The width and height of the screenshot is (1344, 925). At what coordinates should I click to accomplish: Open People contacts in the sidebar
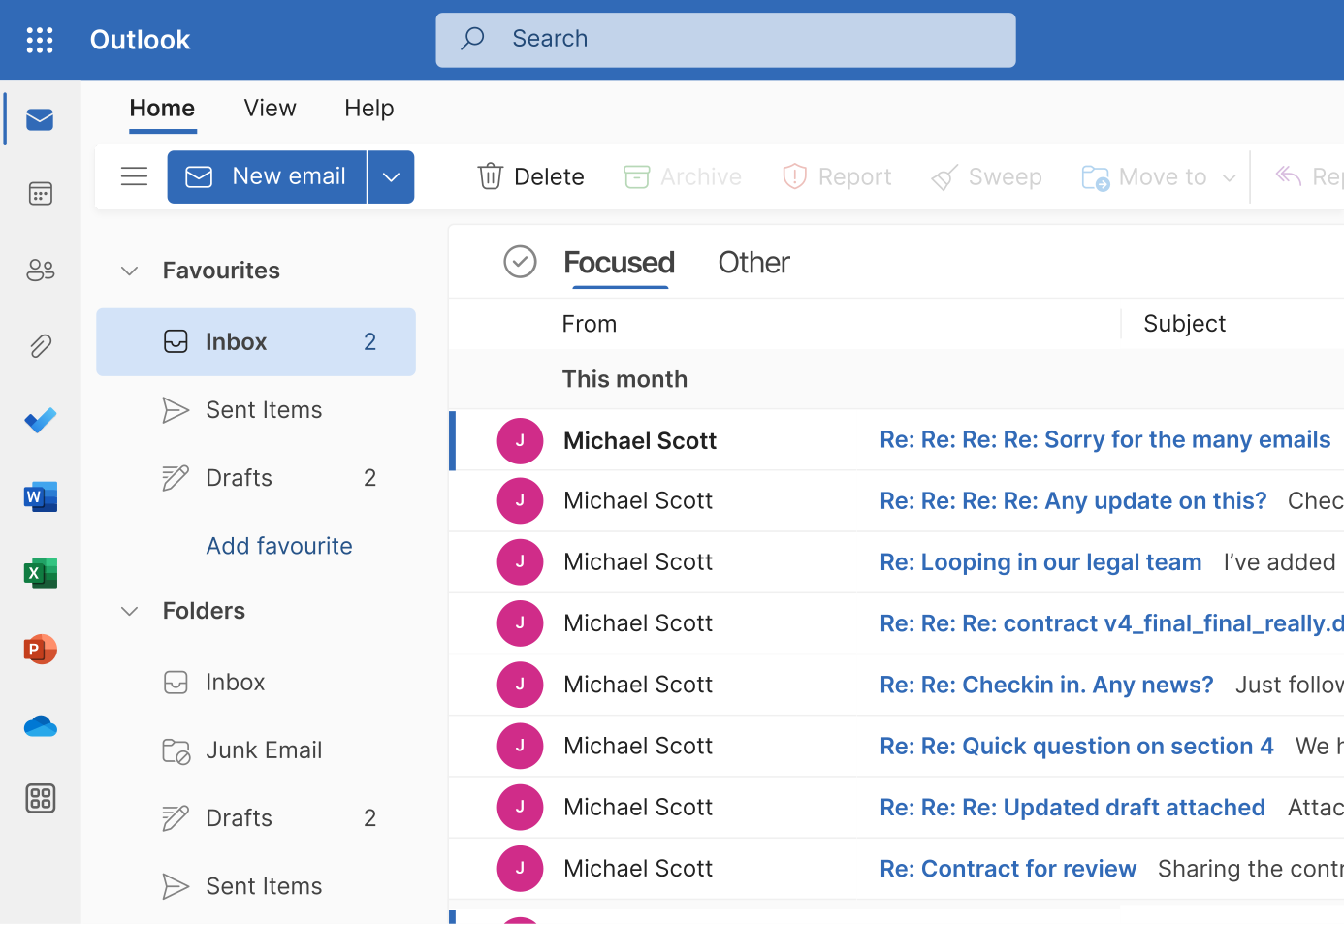point(40,271)
